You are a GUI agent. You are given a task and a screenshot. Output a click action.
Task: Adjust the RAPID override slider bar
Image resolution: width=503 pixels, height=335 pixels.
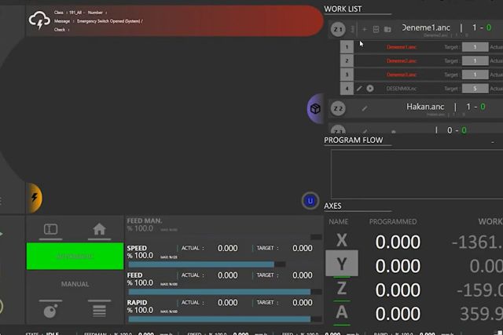(x=225, y=319)
